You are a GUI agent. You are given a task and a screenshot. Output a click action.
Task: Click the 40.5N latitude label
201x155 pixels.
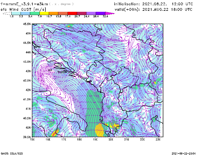click(x=27, y=118)
